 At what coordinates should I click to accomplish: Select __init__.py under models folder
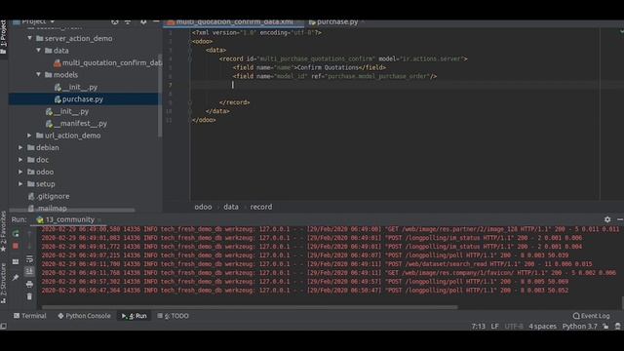[76, 87]
